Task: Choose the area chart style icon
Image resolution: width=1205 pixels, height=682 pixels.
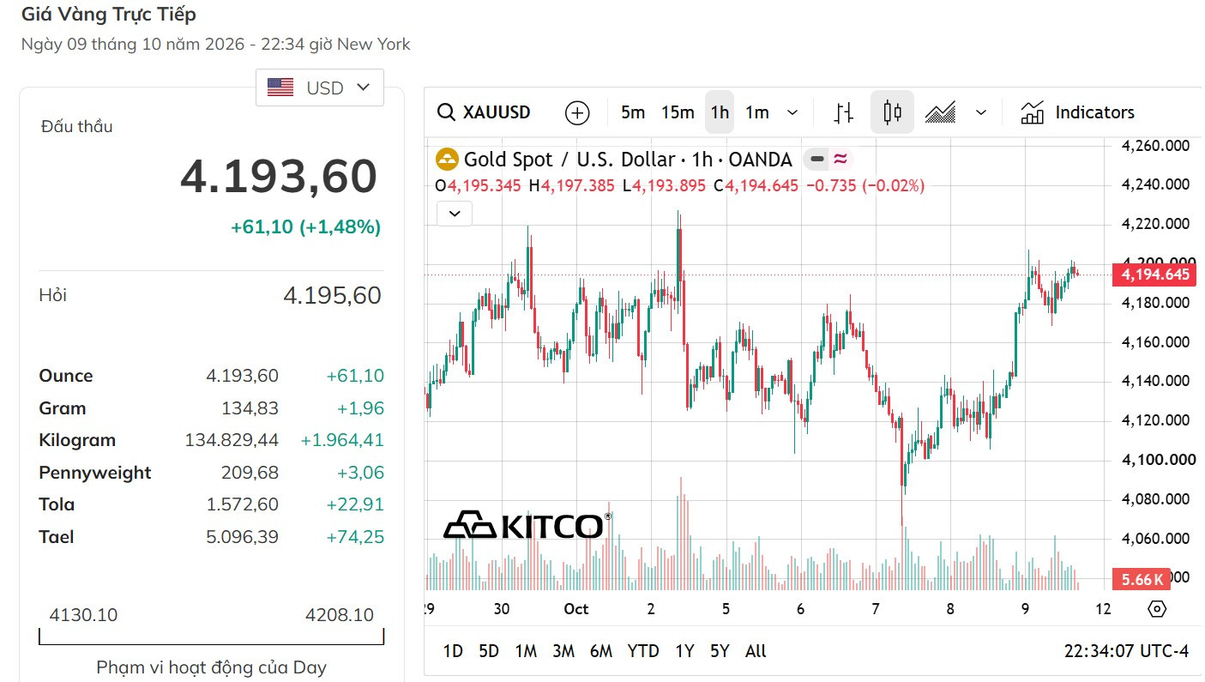Action: pyautogui.click(x=941, y=112)
